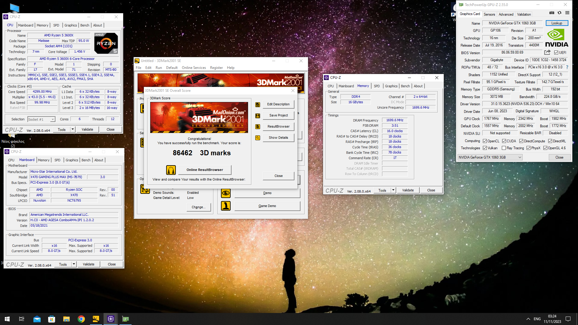The height and width of the screenshot is (325, 578).
Task: Click the BIOS export share icon
Action: click(x=547, y=52)
